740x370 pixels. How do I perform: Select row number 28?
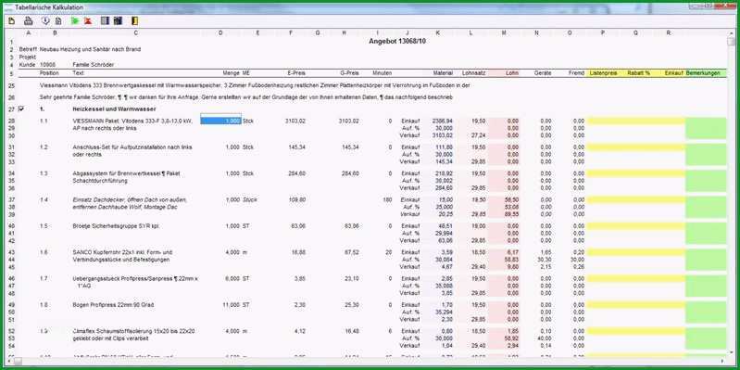pyautogui.click(x=11, y=121)
